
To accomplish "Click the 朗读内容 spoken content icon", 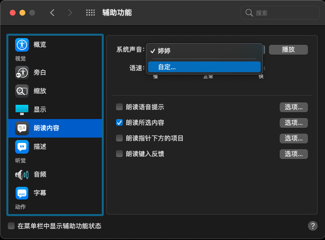I will [x=22, y=128].
